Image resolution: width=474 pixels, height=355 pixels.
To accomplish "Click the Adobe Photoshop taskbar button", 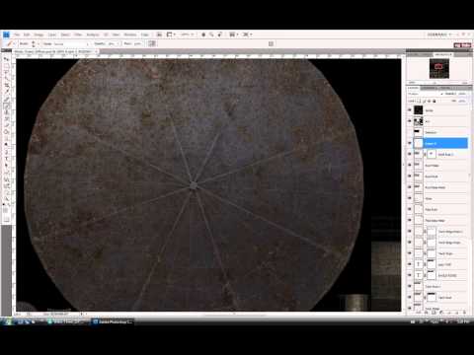I will click(x=113, y=321).
